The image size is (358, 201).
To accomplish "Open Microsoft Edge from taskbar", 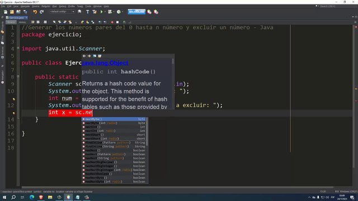I will tap(32, 197).
